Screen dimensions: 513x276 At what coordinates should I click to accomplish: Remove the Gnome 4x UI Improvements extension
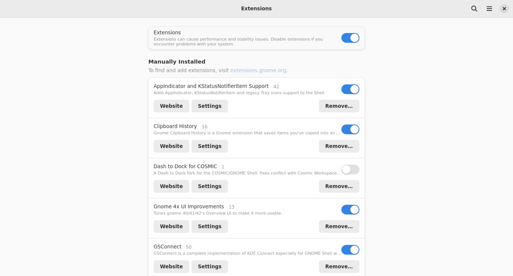pos(339,226)
